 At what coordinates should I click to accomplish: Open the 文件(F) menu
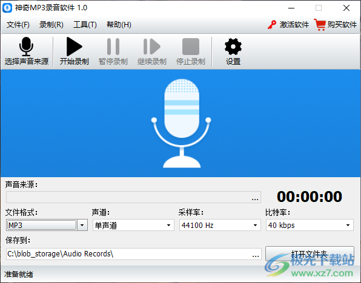(18, 25)
